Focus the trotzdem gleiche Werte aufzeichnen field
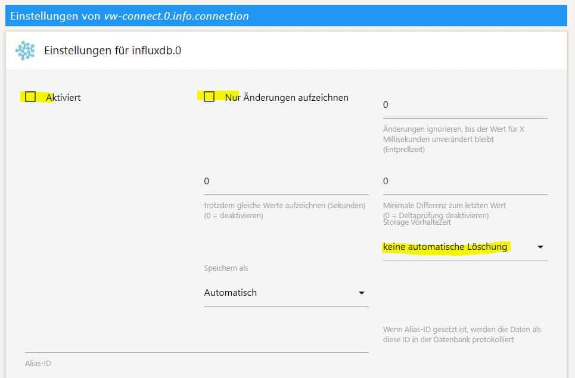Image resolution: width=575 pixels, height=378 pixels. (286, 182)
